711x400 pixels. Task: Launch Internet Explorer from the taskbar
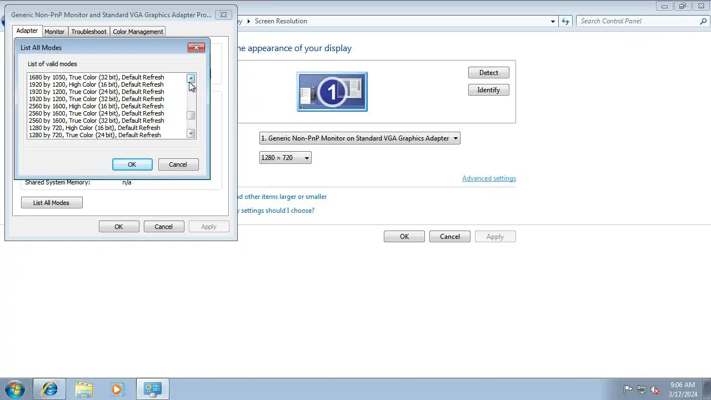point(49,389)
